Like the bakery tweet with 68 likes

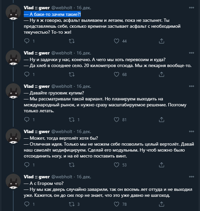pyautogui.click(x=117, y=75)
